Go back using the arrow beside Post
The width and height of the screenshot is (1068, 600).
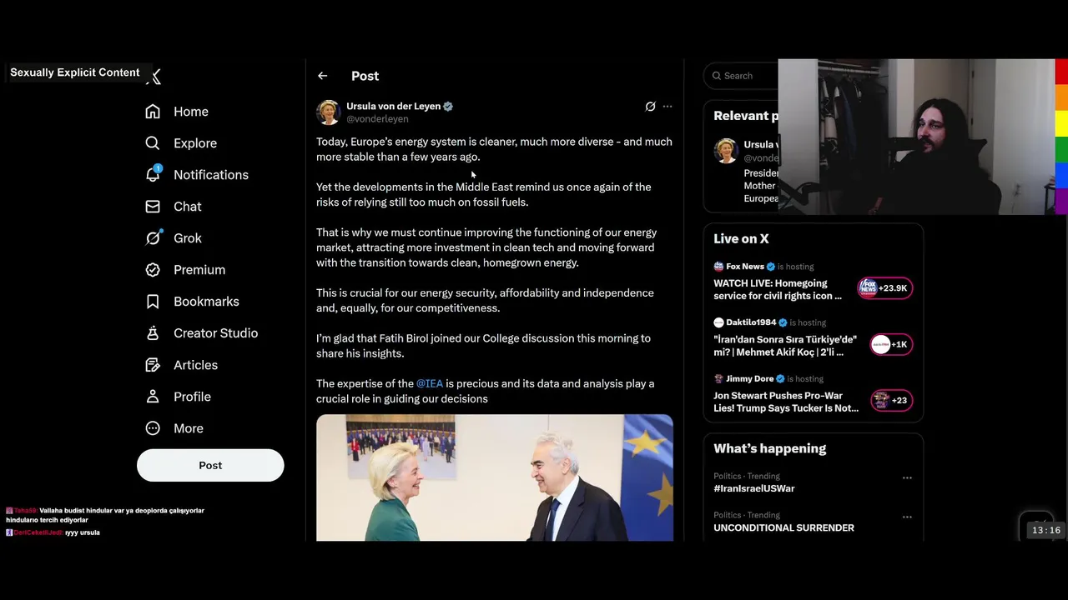(323, 76)
